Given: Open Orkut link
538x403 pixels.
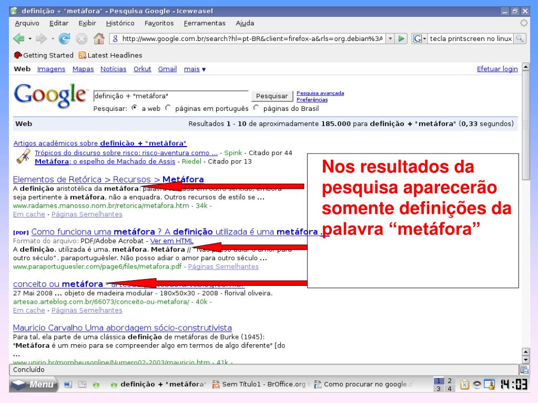Looking at the screenshot, I should pyautogui.click(x=143, y=69).
